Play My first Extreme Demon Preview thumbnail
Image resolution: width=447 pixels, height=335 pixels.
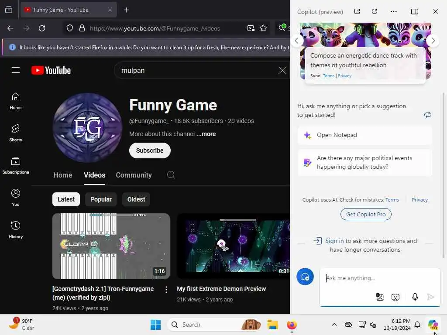point(233,246)
